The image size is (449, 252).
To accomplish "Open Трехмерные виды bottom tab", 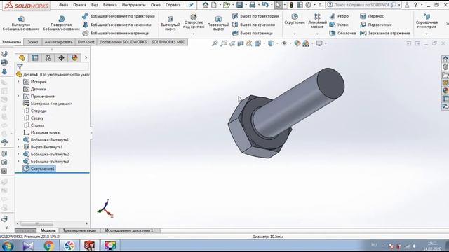I will 79,230.
